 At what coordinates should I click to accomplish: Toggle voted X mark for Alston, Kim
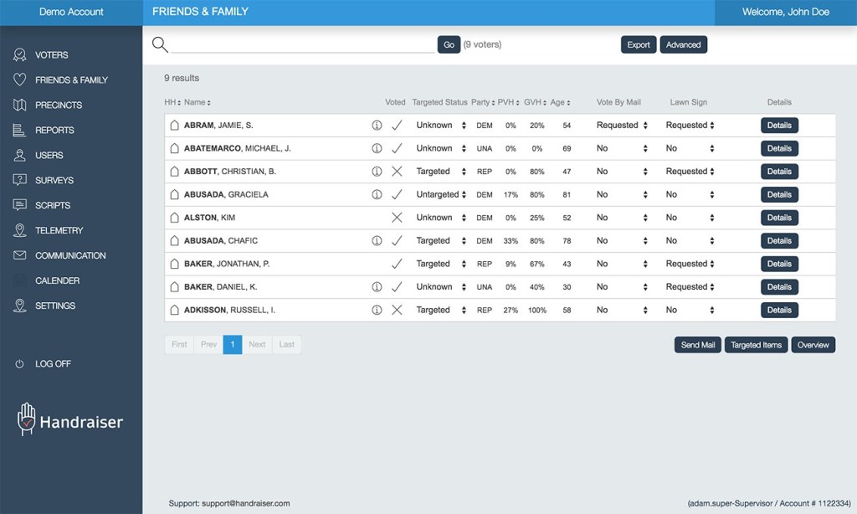(398, 218)
